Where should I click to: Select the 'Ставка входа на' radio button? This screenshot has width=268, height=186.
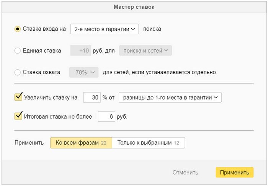[x=18, y=29]
